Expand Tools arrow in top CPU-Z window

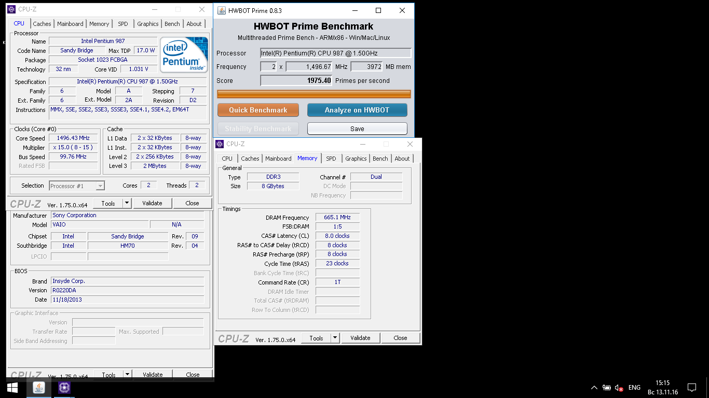click(x=127, y=203)
